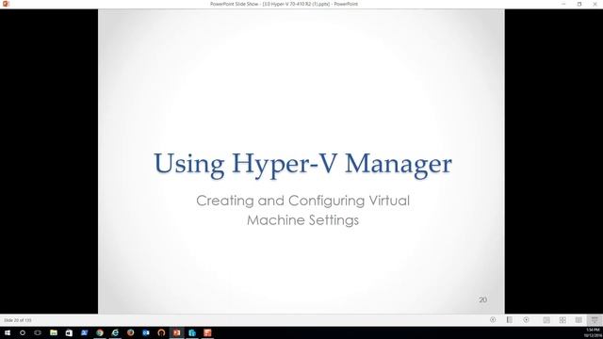The height and width of the screenshot is (339, 603).
Task: Open the Store app from taskbar
Action: [x=69, y=332]
